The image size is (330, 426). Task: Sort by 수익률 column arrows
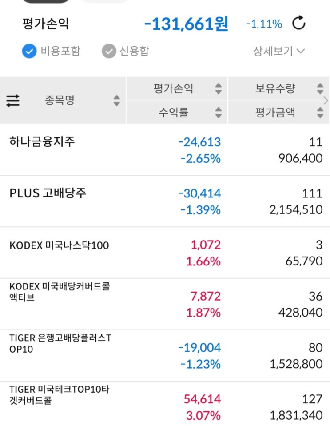(x=218, y=113)
